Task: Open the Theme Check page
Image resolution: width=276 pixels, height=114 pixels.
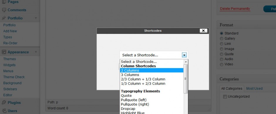Action: tap(14, 77)
